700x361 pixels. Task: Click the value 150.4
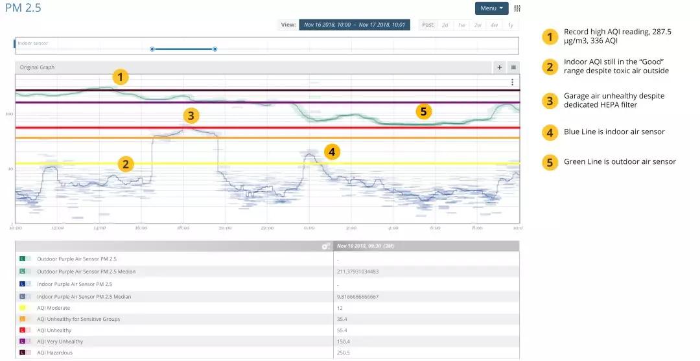[344, 342]
